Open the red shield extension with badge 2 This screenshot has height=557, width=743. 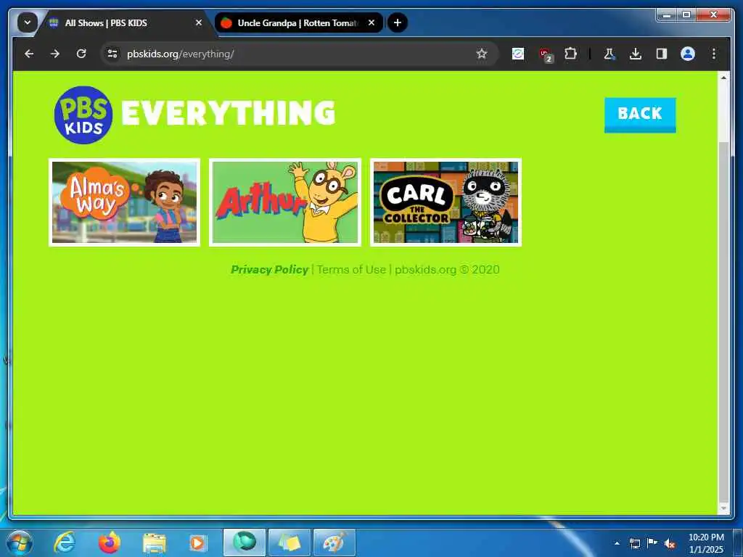coord(546,55)
